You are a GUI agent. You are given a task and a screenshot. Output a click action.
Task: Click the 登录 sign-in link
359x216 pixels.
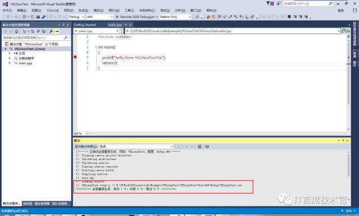coord(340,11)
